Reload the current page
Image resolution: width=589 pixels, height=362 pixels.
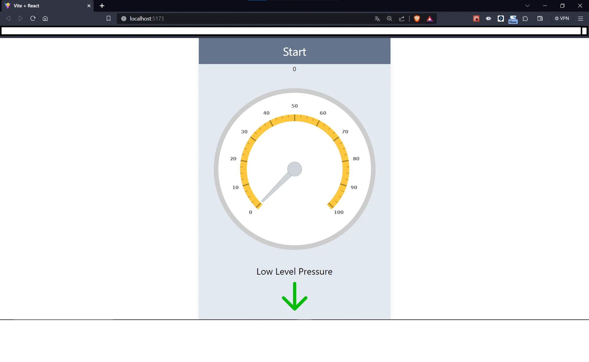click(x=33, y=18)
